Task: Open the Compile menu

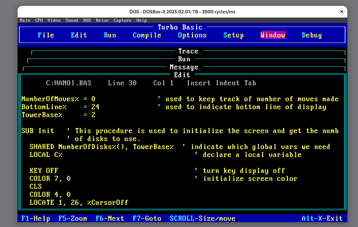Action: point(147,35)
